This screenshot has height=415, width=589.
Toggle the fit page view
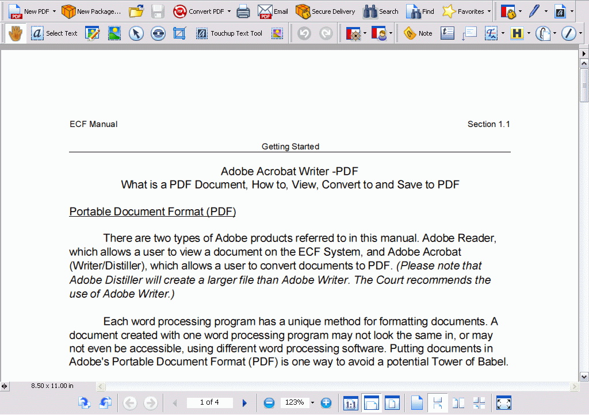(392, 403)
